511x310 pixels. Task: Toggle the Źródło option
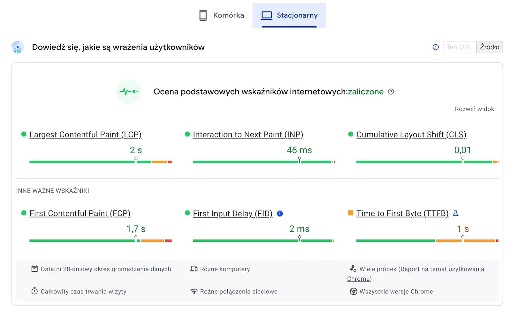pos(490,47)
